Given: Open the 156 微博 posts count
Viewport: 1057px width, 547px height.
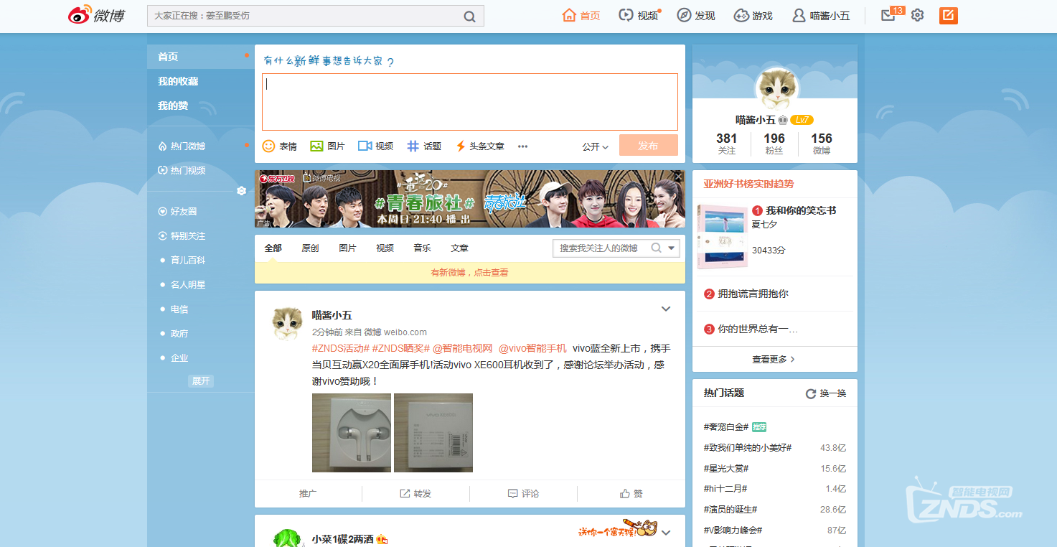Looking at the screenshot, I should point(822,144).
